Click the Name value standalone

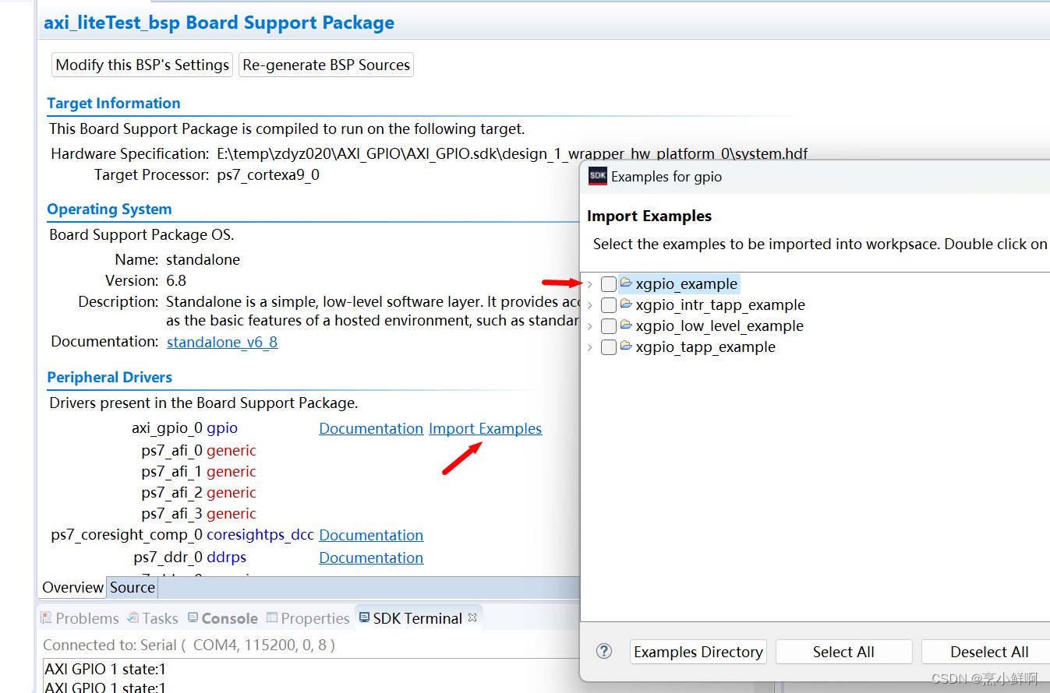tap(203, 260)
